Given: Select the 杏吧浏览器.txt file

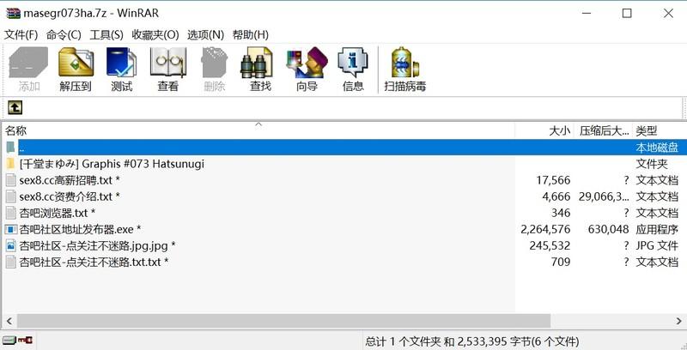Looking at the screenshot, I should 57,213.
